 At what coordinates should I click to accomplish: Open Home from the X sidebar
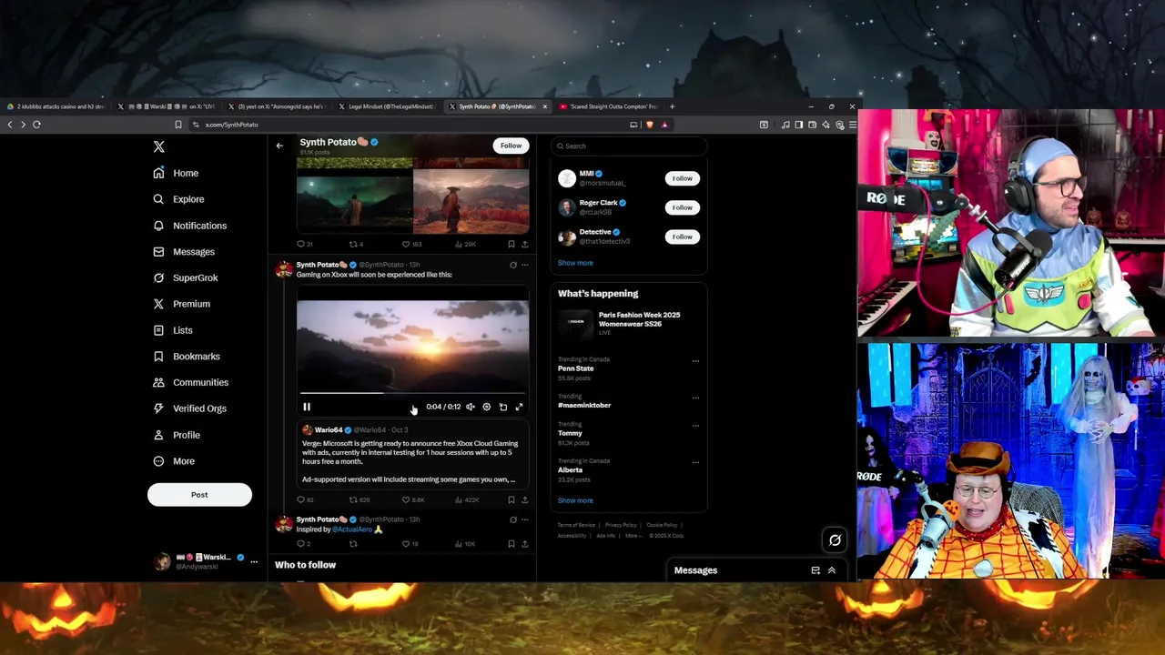tap(177, 173)
